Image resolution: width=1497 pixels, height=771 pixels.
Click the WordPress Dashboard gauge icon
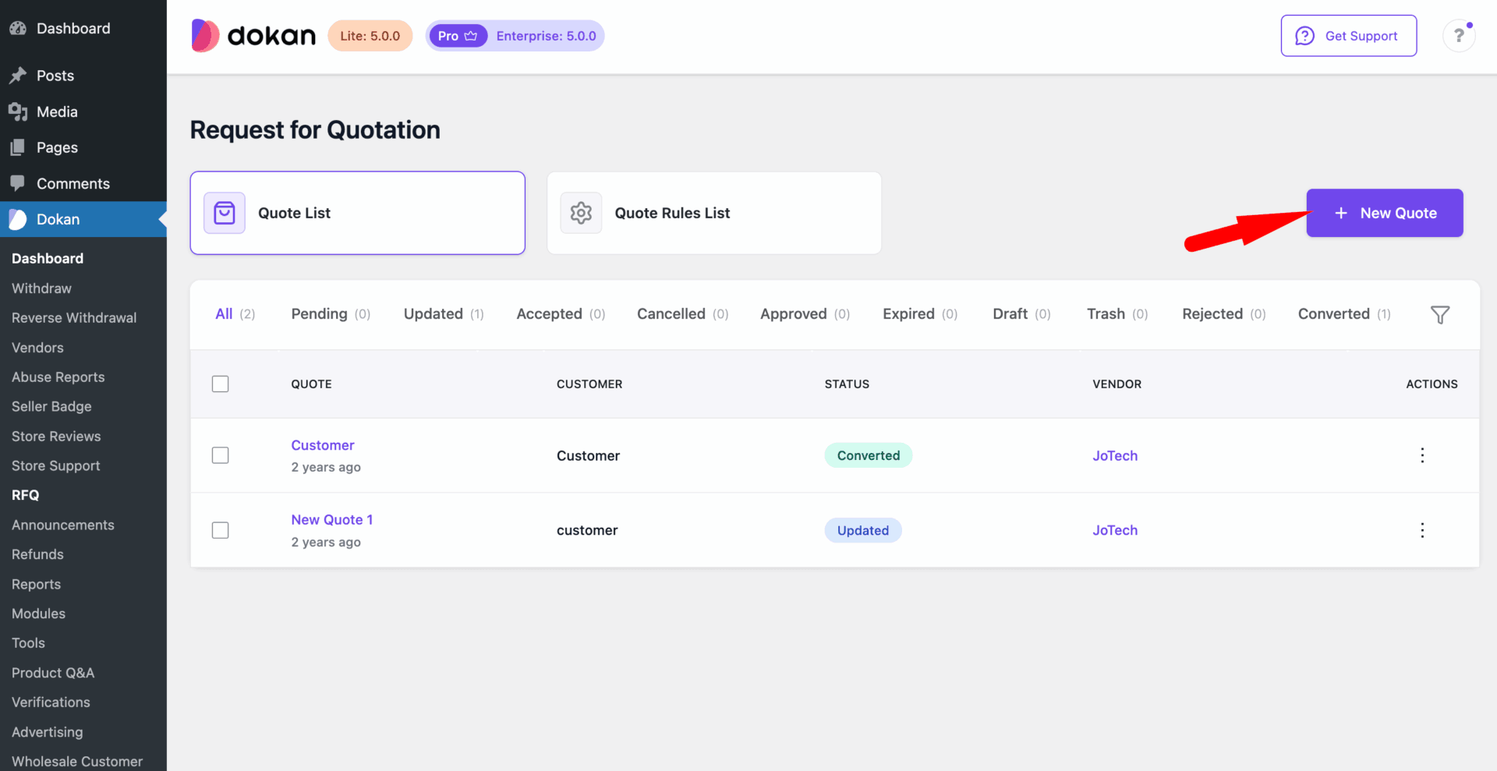coord(18,28)
